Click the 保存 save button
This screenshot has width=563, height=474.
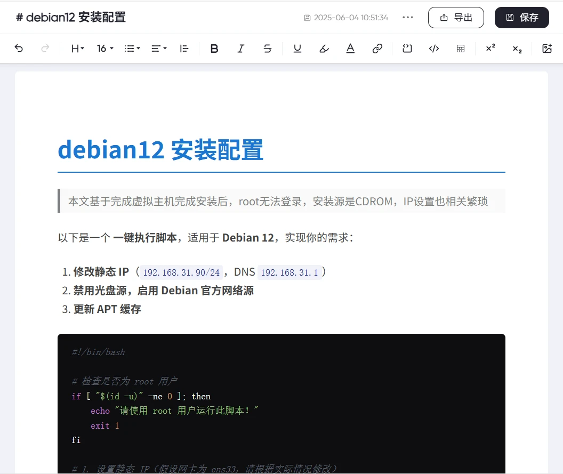(x=522, y=18)
